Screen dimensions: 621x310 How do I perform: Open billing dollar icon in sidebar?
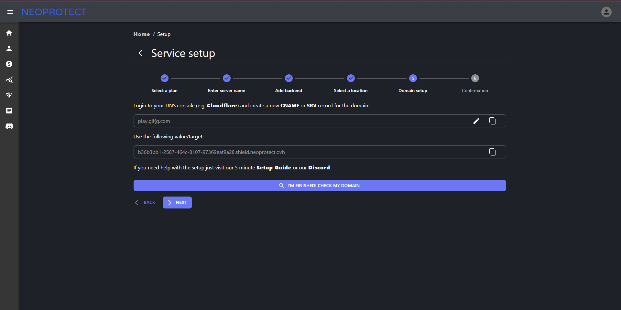[x=9, y=64]
